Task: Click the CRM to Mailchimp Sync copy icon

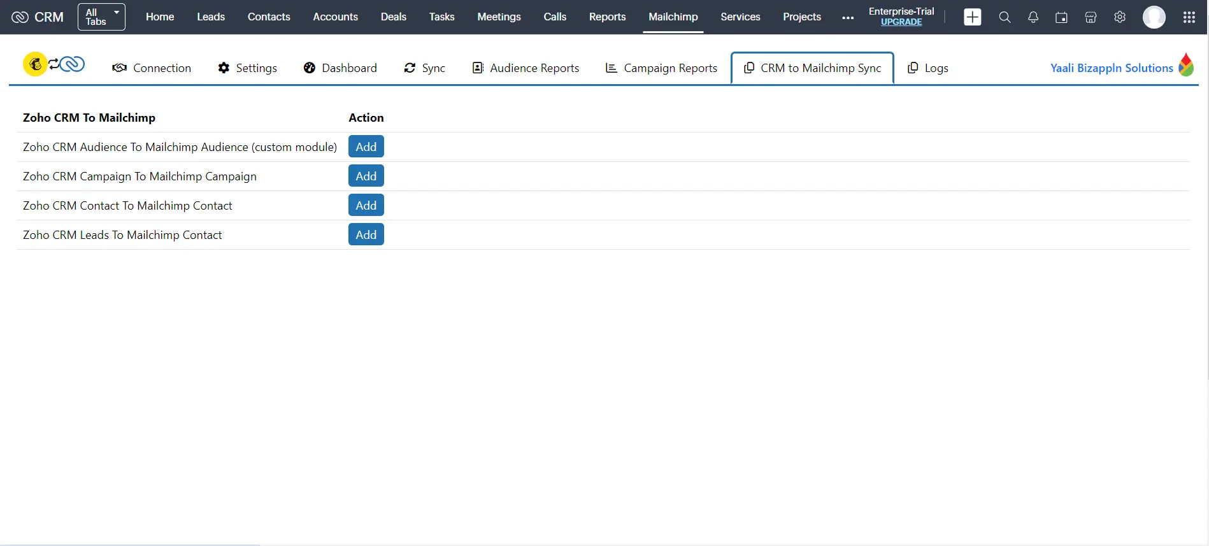Action: [x=749, y=68]
